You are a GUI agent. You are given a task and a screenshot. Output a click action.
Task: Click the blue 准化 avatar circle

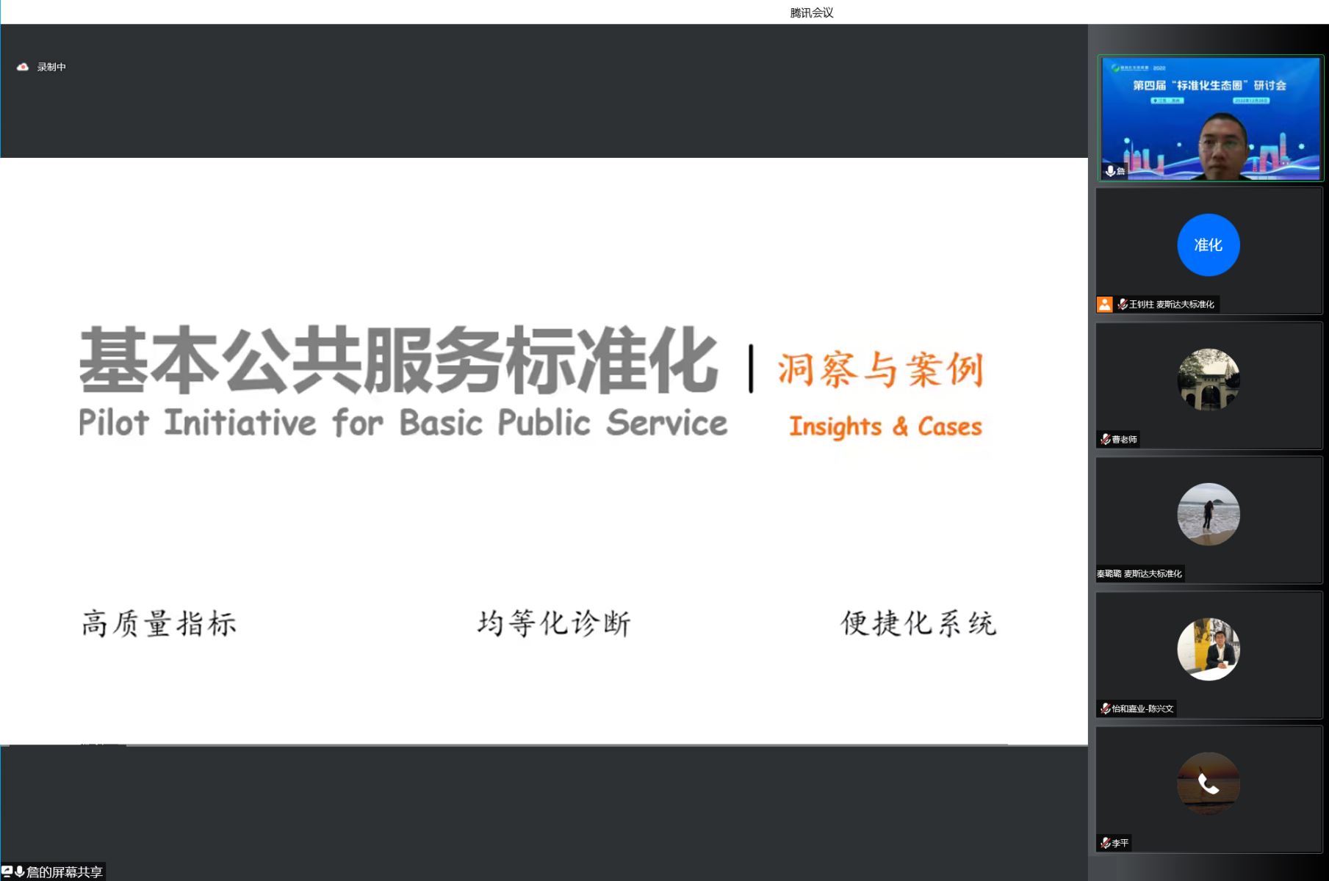[1208, 245]
